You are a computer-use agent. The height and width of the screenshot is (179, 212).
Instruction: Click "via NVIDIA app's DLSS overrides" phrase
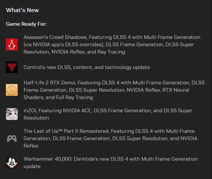point(64,45)
